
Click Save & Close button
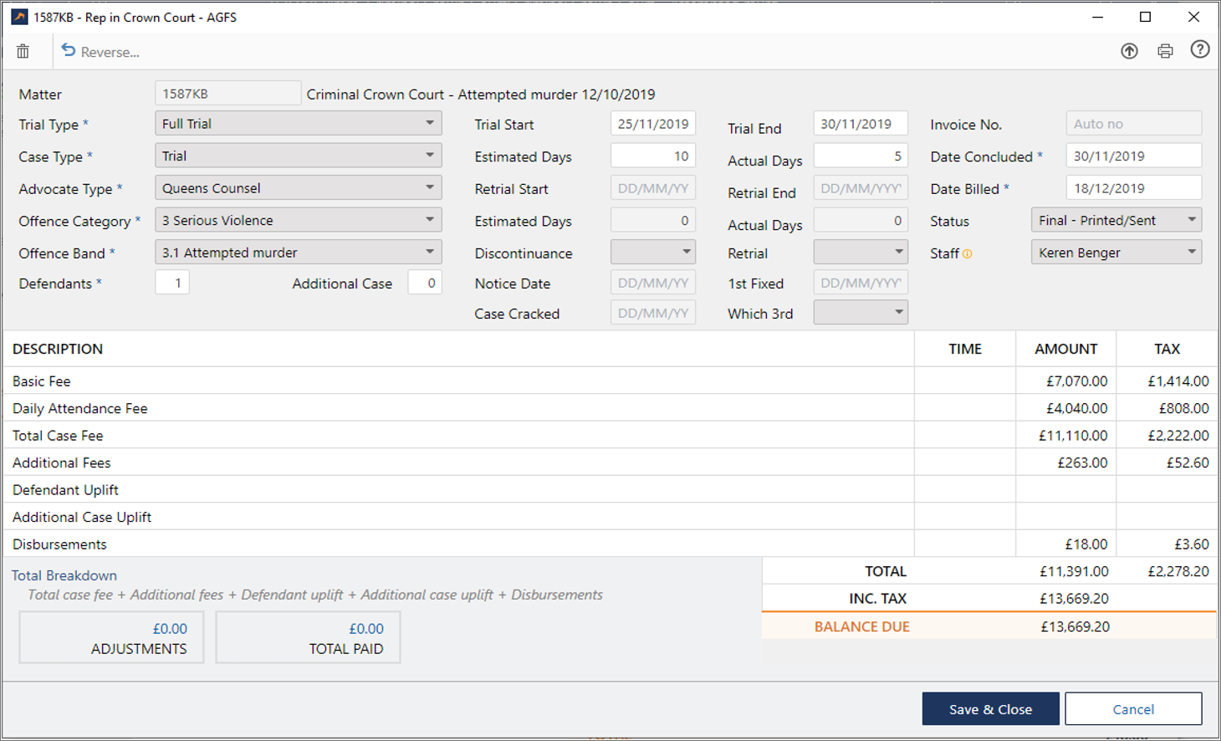(990, 709)
